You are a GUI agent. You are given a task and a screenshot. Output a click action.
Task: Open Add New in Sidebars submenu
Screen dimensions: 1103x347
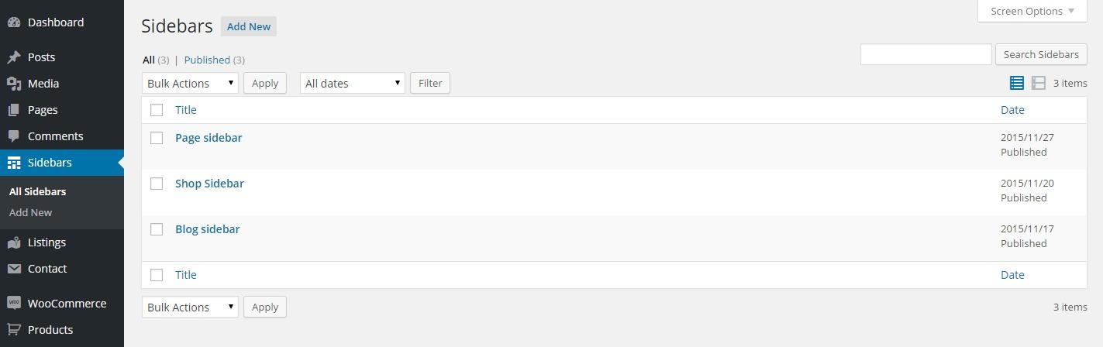31,212
